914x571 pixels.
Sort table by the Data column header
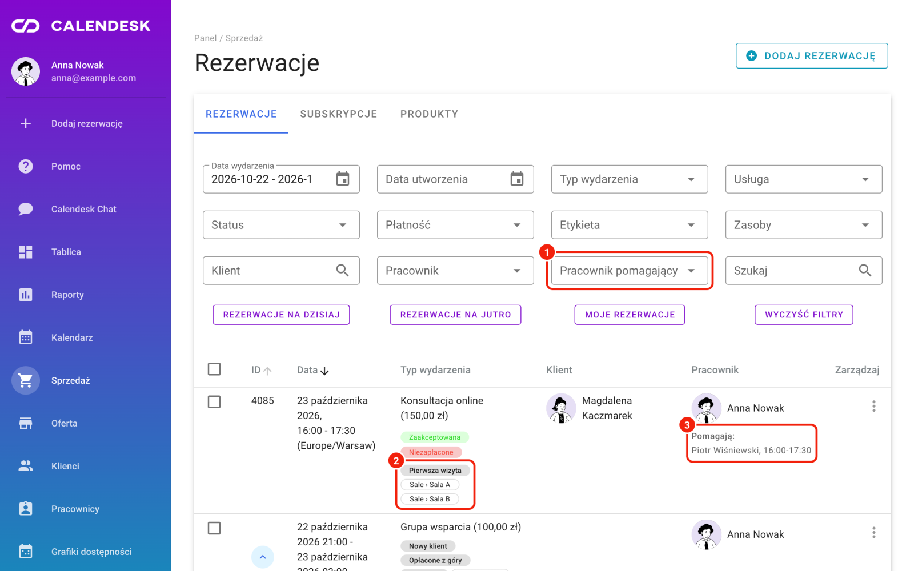tap(313, 370)
